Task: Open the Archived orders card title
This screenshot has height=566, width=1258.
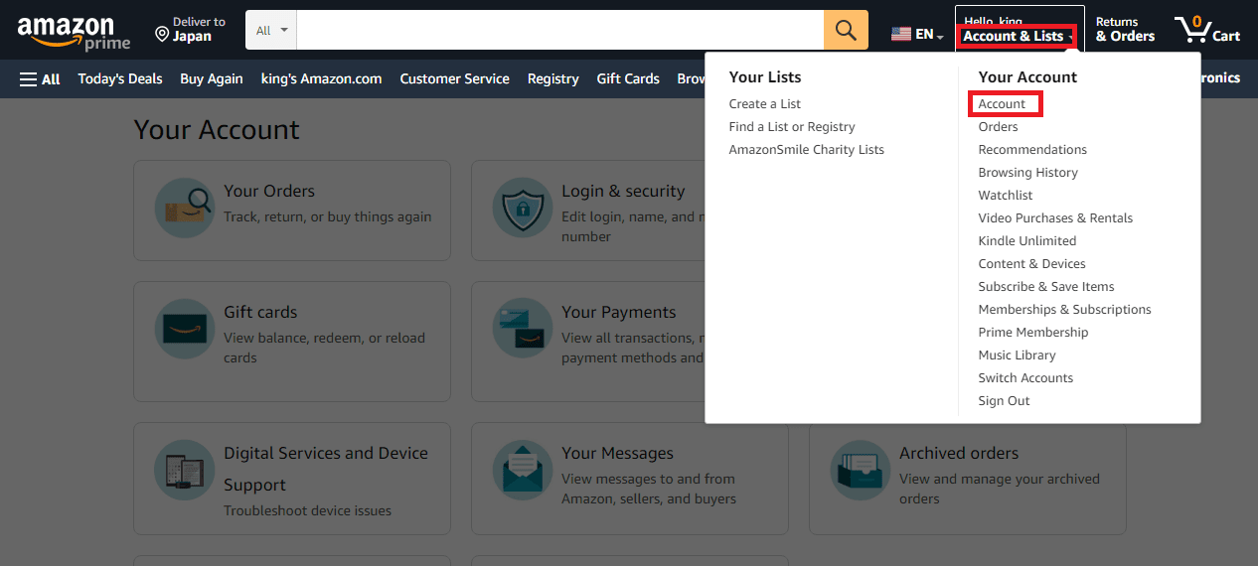Action: (x=959, y=454)
